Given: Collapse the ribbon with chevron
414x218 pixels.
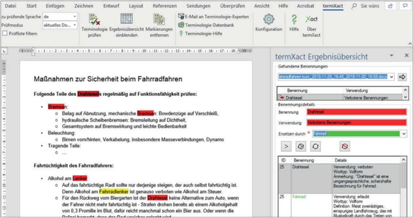Looking at the screenshot, I should [410, 44].
